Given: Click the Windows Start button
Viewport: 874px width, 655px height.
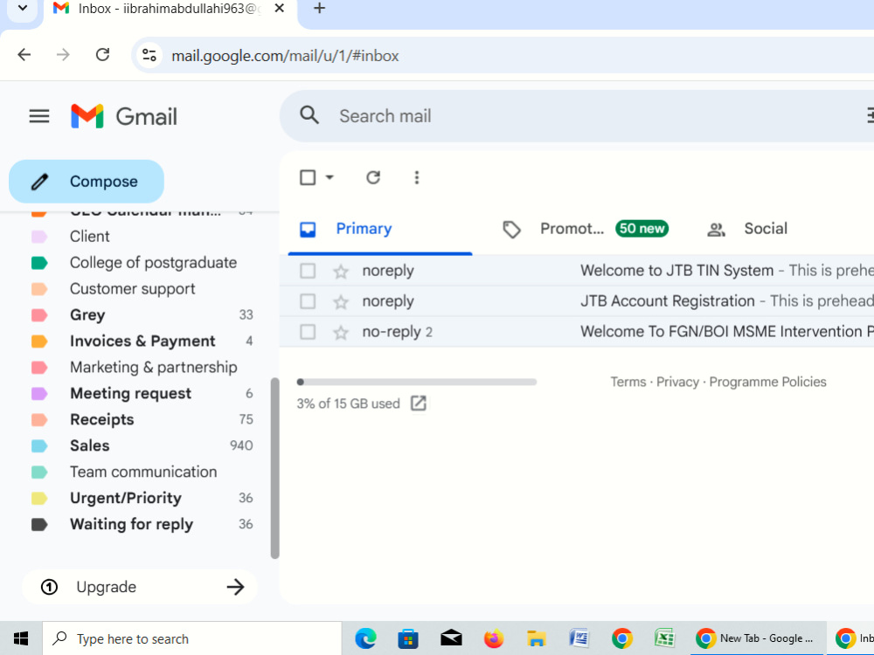Looking at the screenshot, I should [x=21, y=638].
